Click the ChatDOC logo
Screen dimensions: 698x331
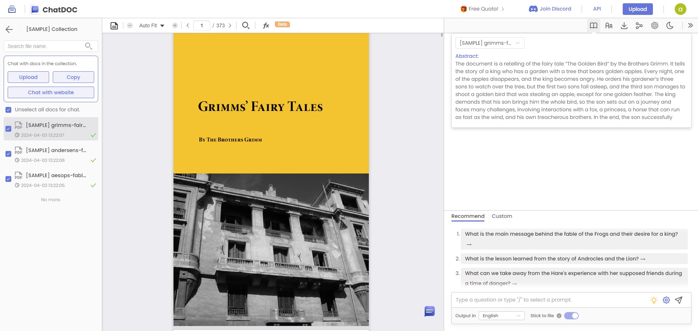(54, 9)
